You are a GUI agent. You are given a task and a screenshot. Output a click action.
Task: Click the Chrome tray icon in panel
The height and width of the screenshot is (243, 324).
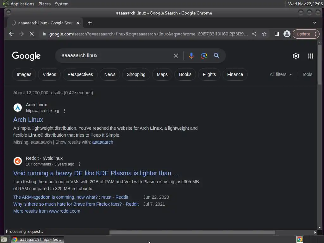point(300,239)
